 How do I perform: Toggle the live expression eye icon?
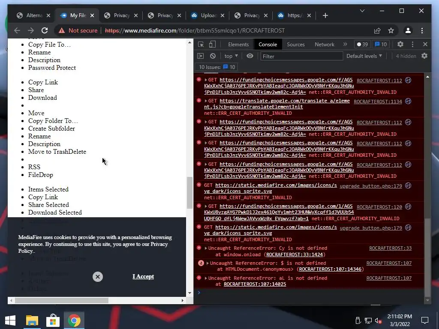[x=250, y=56]
